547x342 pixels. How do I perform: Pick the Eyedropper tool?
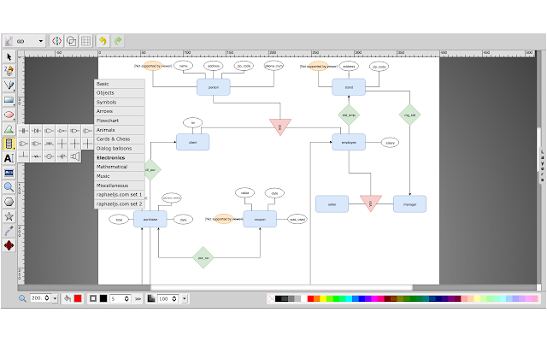tap(9, 231)
